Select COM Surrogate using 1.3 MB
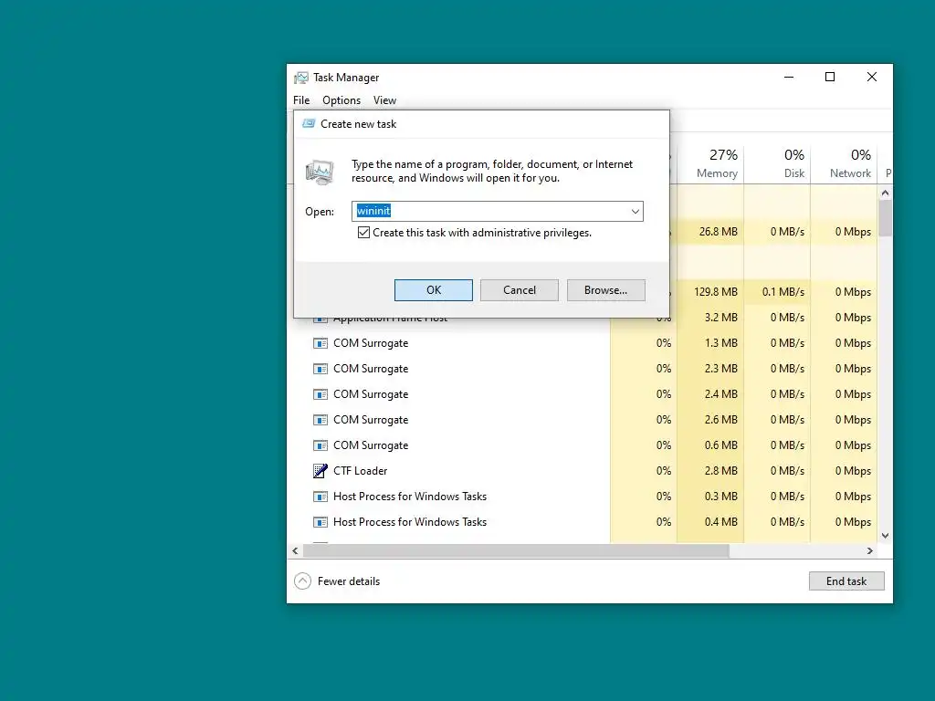This screenshot has width=935, height=701. [371, 343]
